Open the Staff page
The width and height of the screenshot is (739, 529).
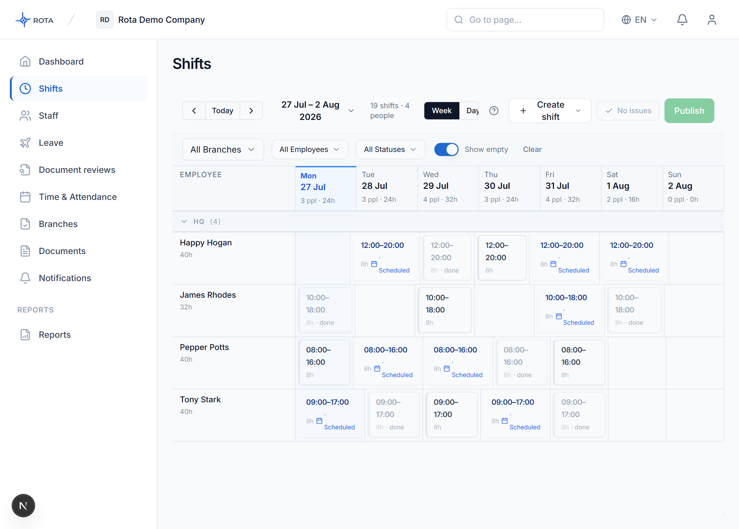[79, 116]
